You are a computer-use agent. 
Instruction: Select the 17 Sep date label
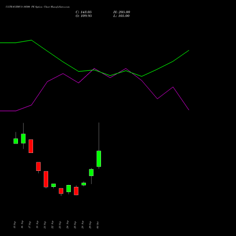click(30, 225)
